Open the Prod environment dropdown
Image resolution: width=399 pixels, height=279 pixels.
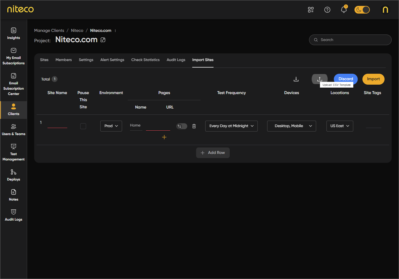[x=111, y=126]
